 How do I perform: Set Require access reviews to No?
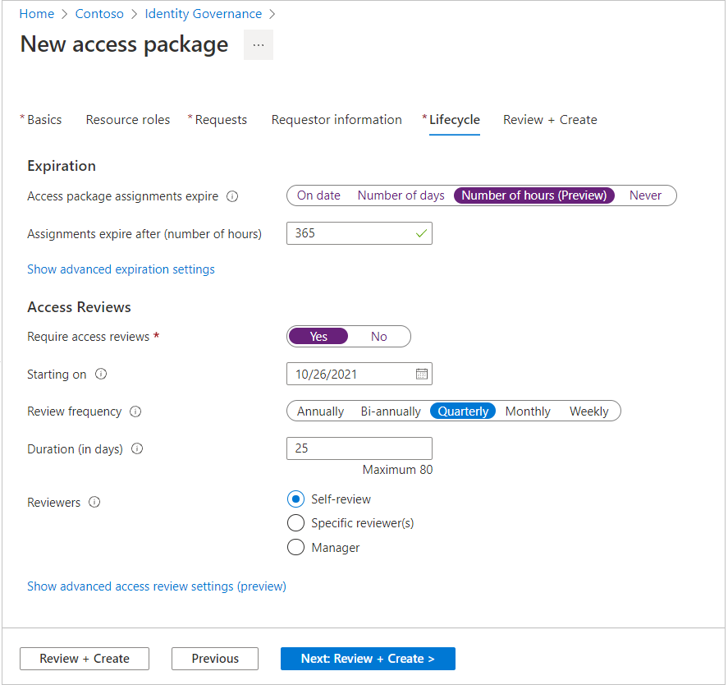point(378,337)
